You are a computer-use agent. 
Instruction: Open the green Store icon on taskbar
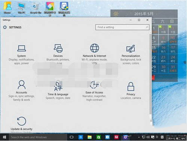[x=98, y=137]
